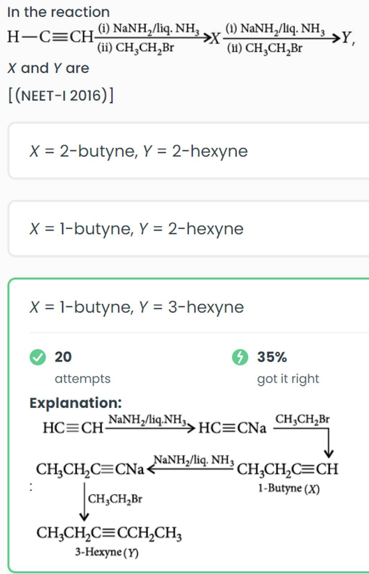Click the 1-Butyne (X) label in explanation

288,488
